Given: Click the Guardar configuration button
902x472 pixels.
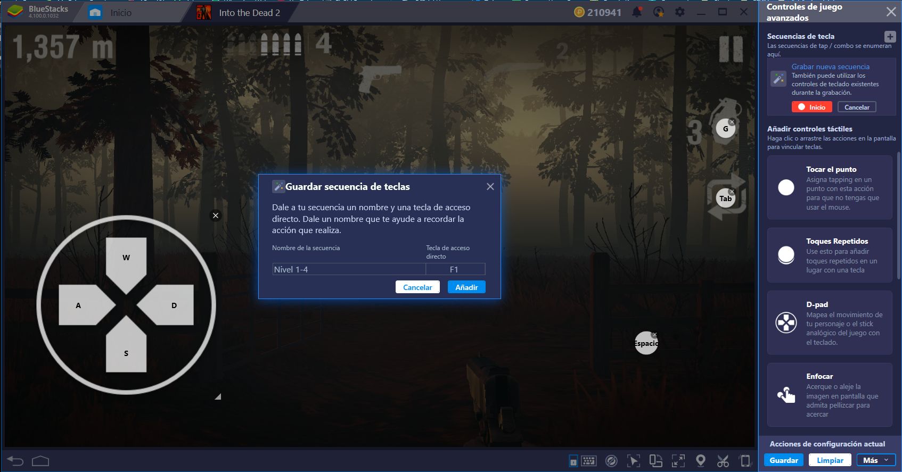Looking at the screenshot, I should [784, 460].
